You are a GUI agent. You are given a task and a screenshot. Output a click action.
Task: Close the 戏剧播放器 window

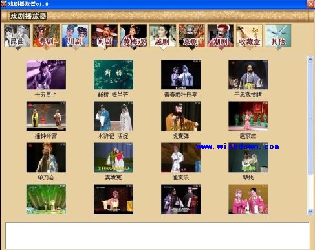(x=310, y=4)
